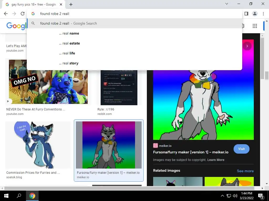Open the tab search dropdown arrow

[x=227, y=4]
